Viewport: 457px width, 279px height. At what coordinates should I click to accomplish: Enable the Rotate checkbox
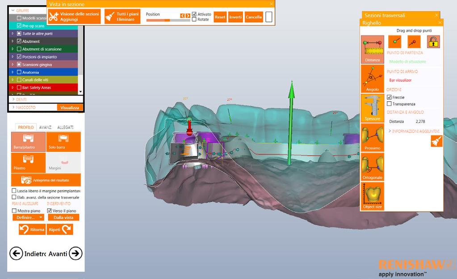194,19
